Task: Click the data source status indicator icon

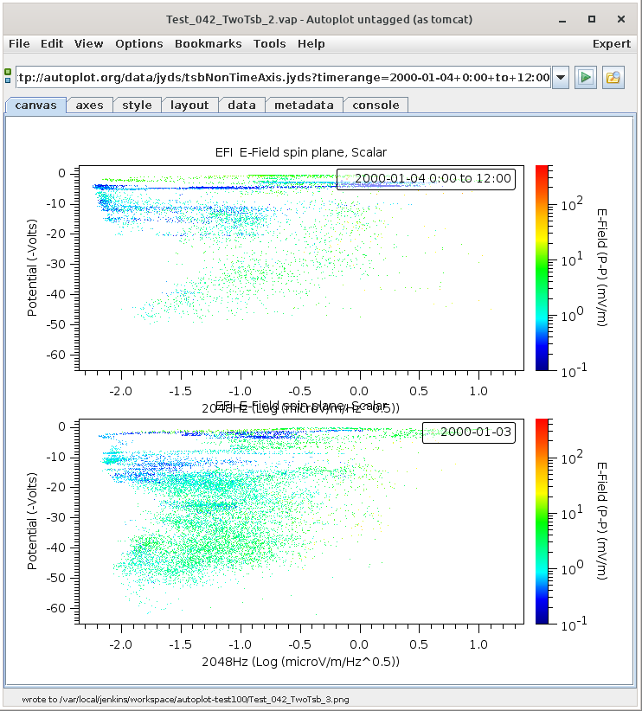Action: point(8,77)
